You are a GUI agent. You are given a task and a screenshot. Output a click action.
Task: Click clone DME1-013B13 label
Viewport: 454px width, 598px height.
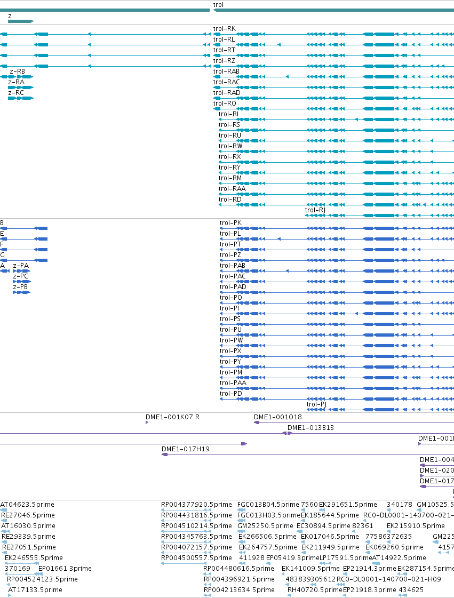coord(310,428)
